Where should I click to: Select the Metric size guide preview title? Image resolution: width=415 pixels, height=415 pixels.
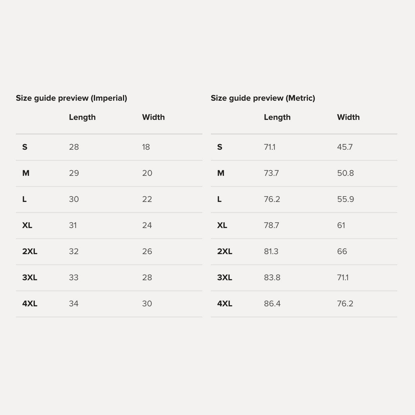[263, 98]
